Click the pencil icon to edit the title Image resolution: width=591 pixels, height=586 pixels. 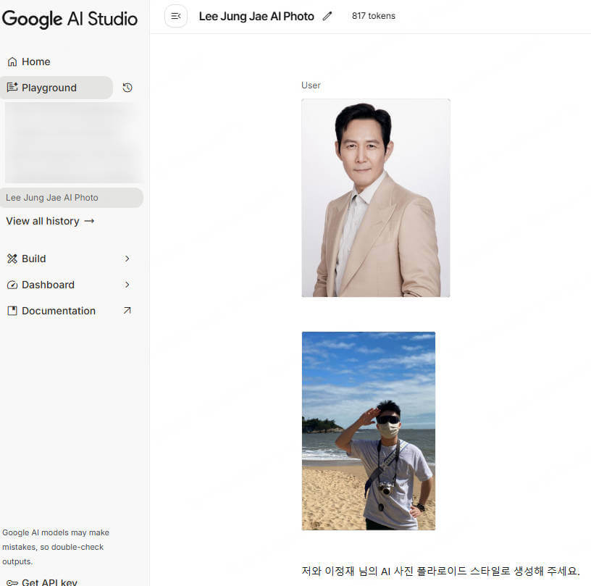coord(327,16)
